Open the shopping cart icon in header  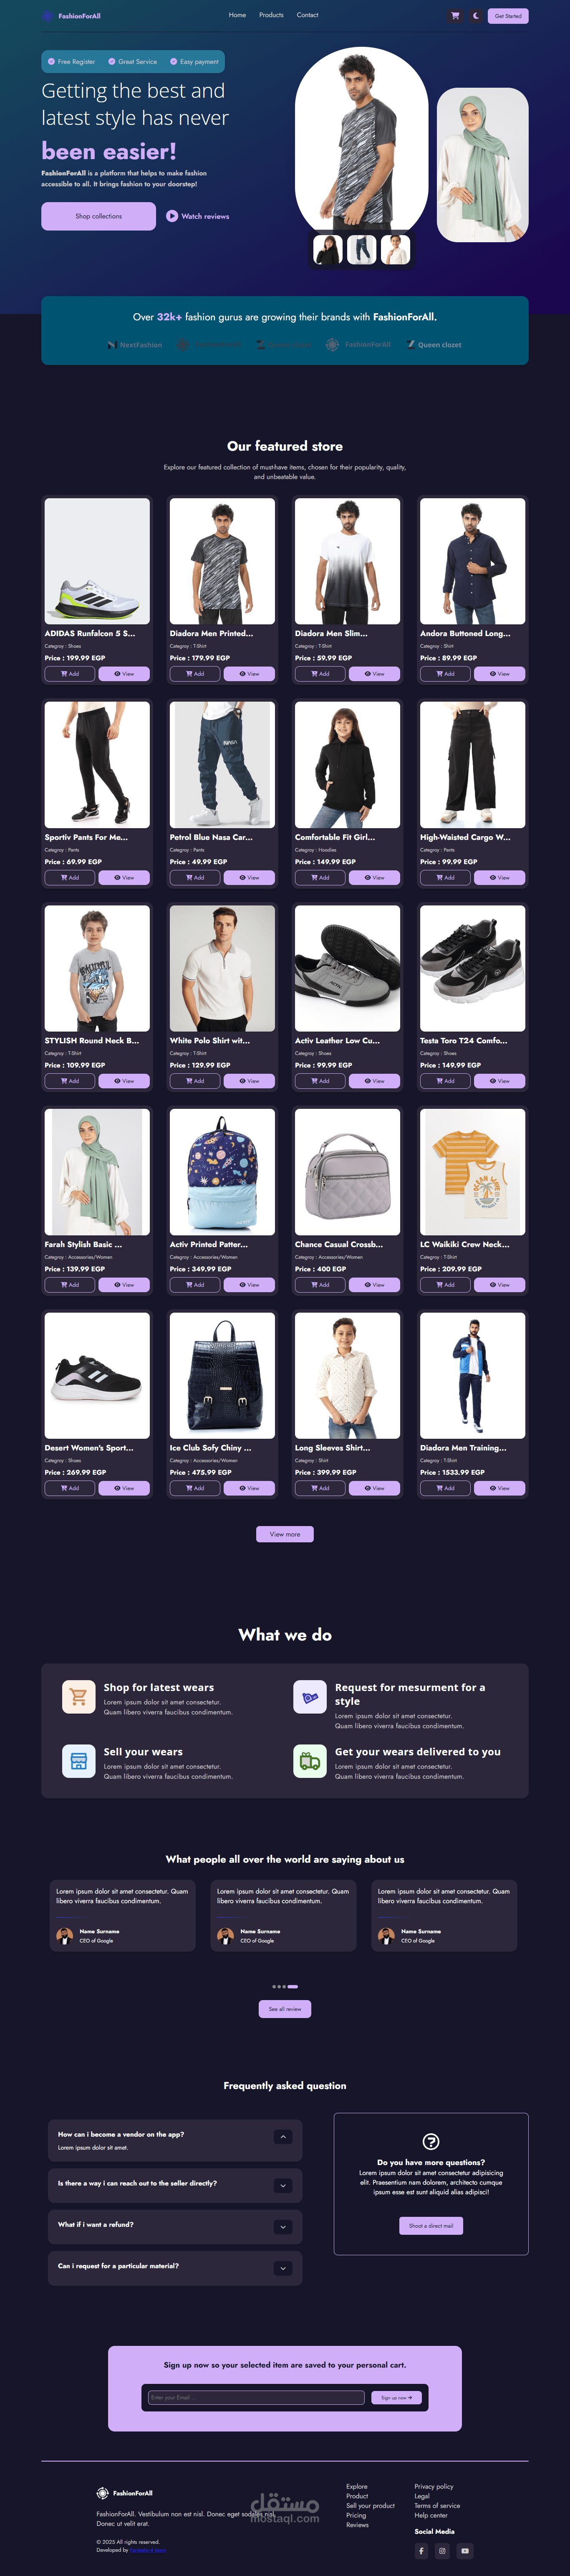[x=455, y=16]
